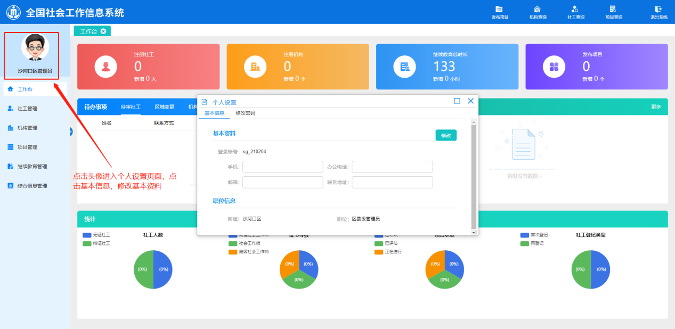Click the 联系地址 input field
Image resolution: width=675 pixels, height=329 pixels.
point(392,182)
